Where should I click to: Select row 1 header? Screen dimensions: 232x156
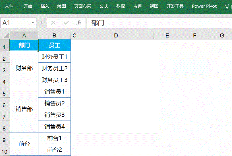5,45
